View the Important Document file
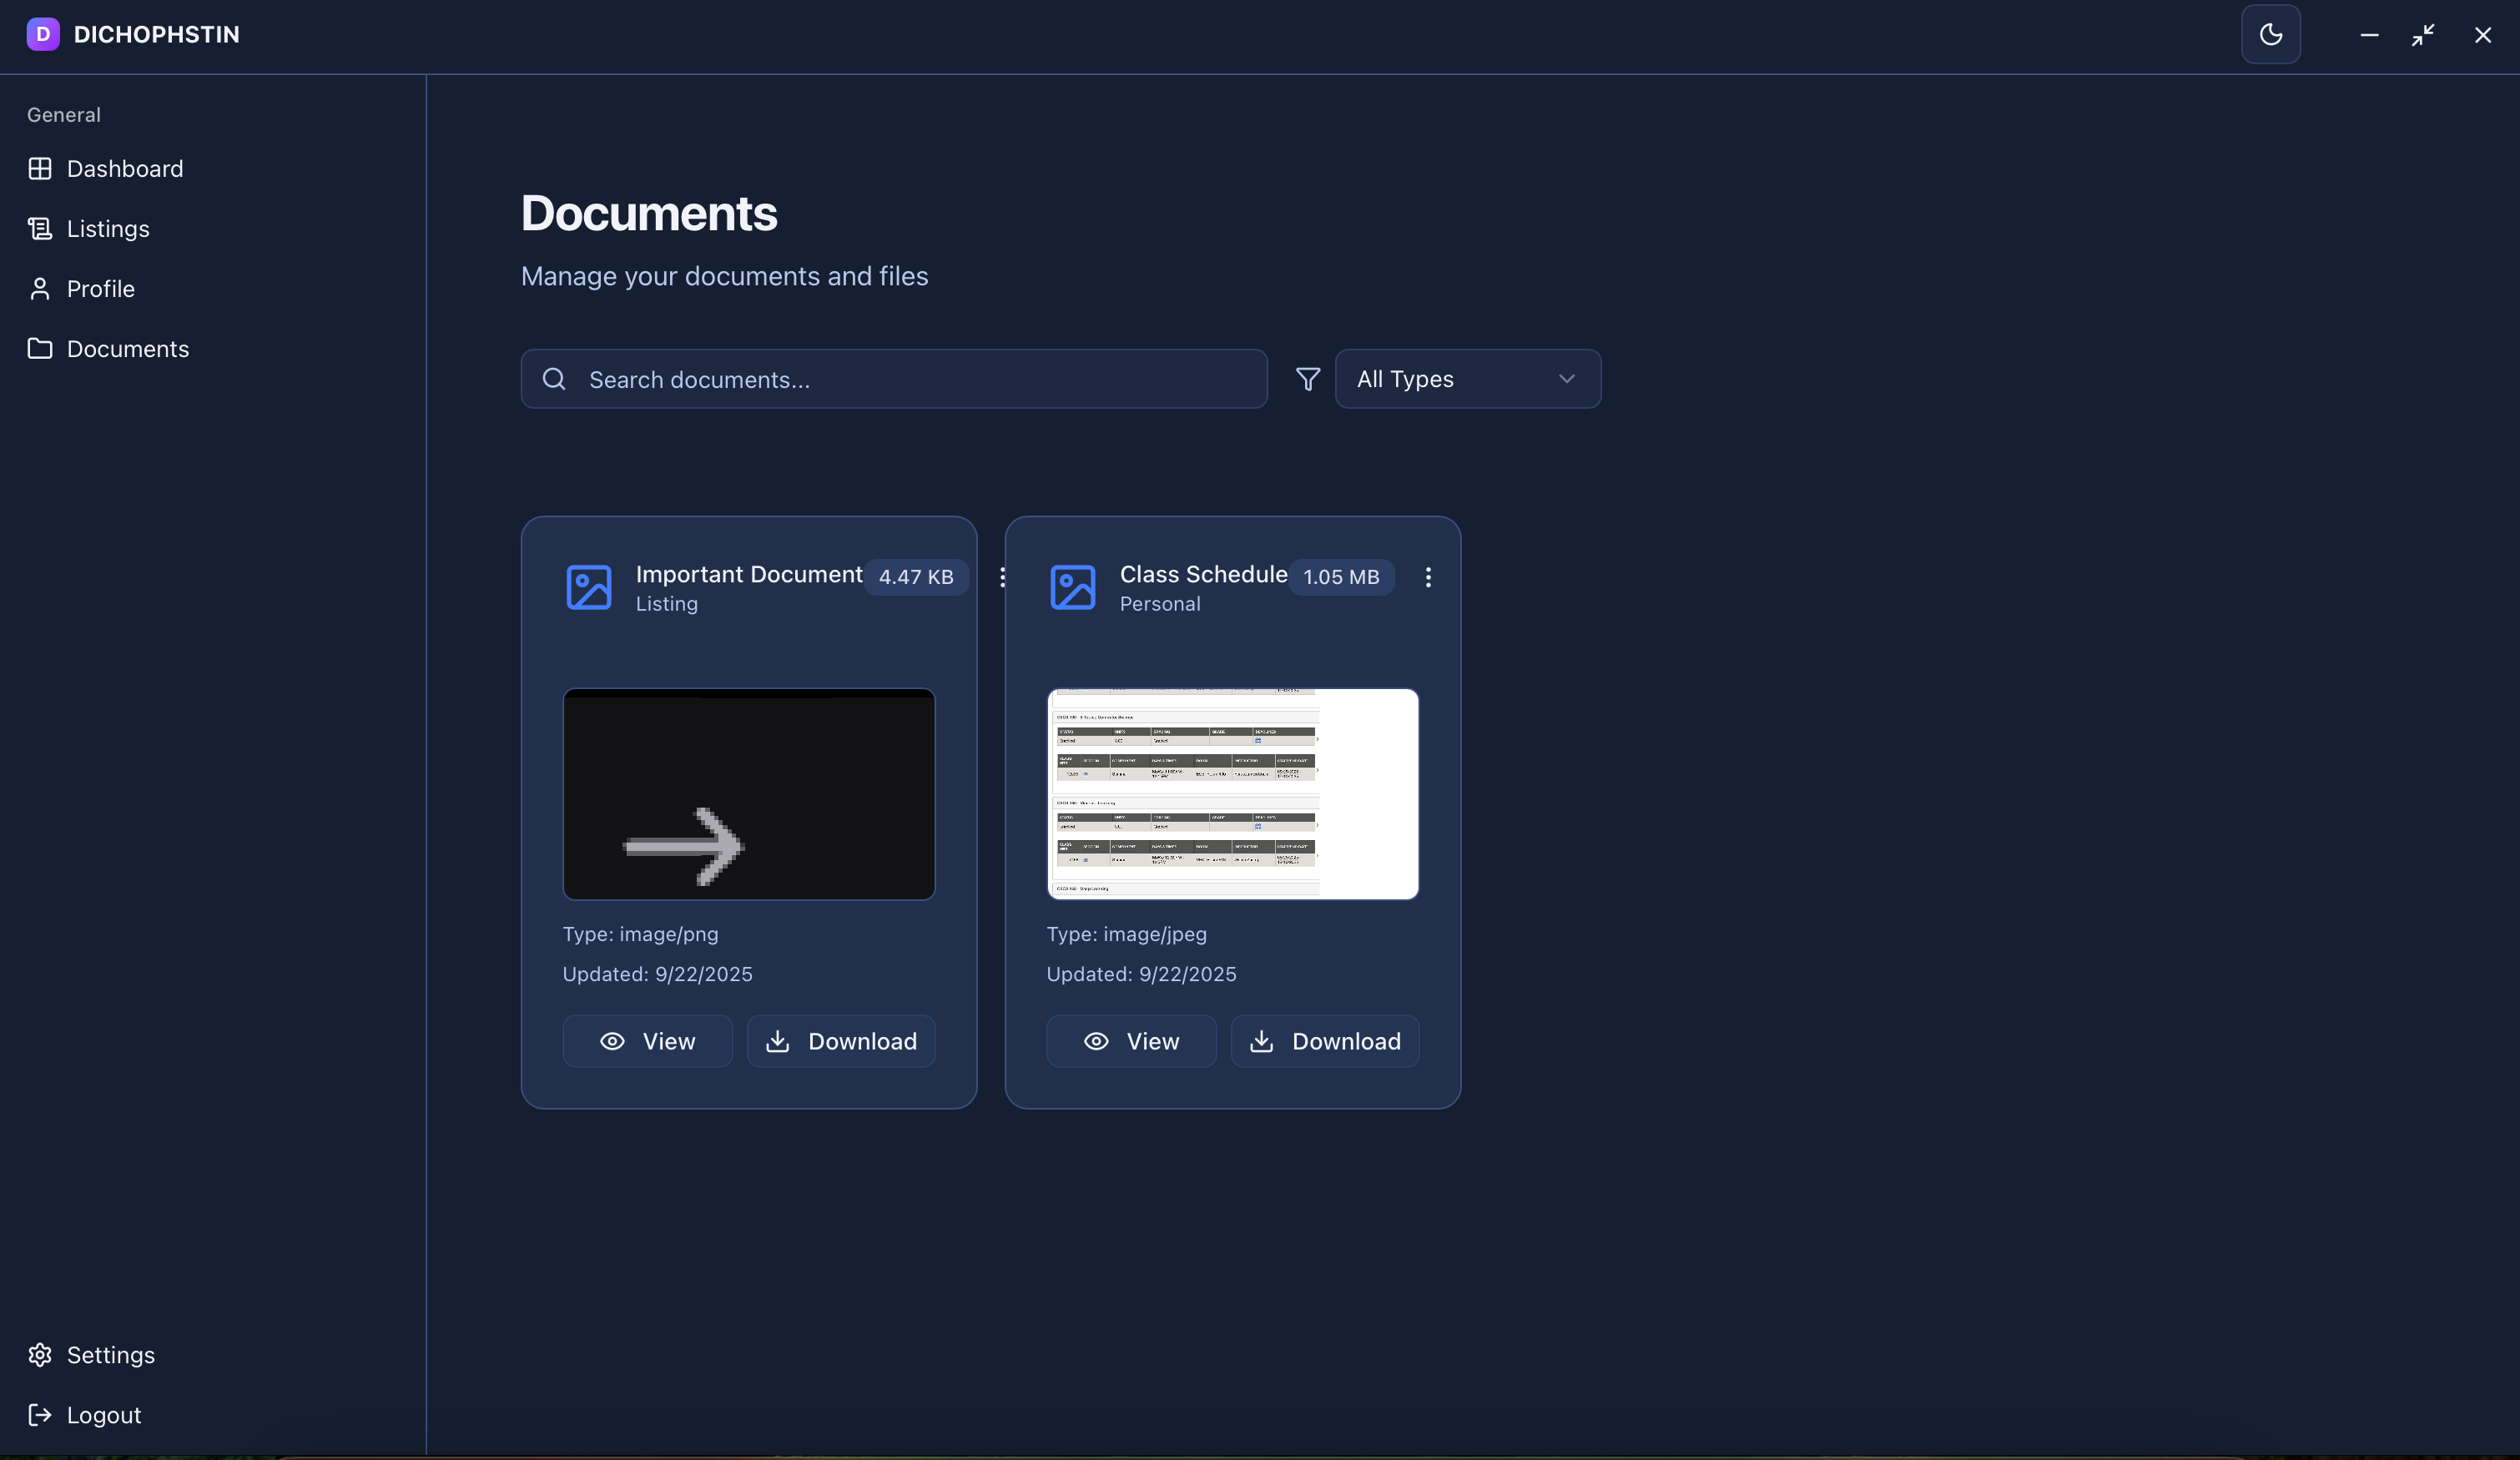Image resolution: width=2520 pixels, height=1460 pixels. [647, 1041]
